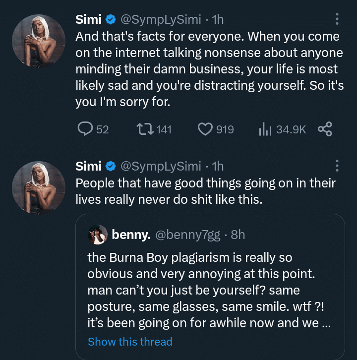Image resolution: width=357 pixels, height=360 pixels.
Task: Click the Simi display name on first tweet
Action: pos(88,20)
